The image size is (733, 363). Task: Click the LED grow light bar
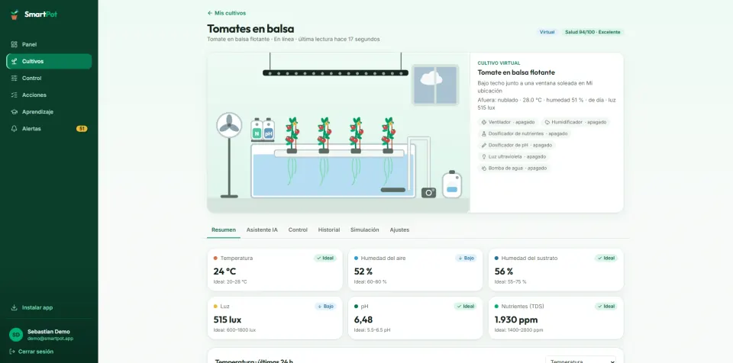point(335,73)
